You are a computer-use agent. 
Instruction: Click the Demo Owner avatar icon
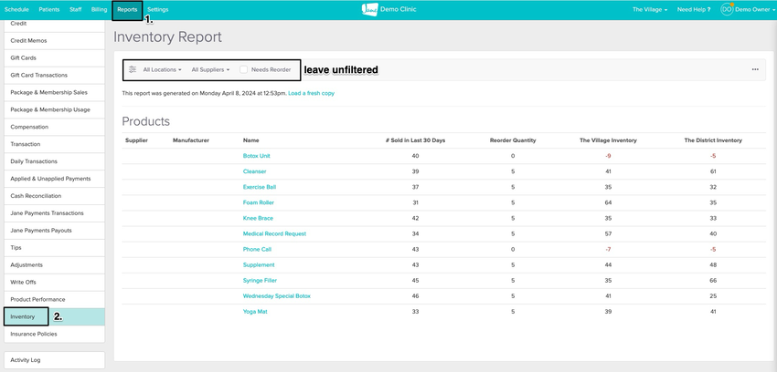pos(727,9)
